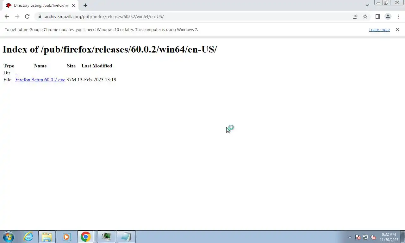Click the 'Name' column header
405x243 pixels.
tap(40, 66)
